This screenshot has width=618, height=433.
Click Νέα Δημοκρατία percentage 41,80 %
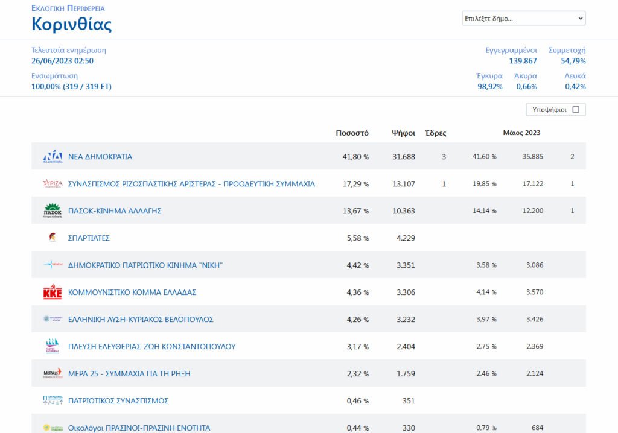[x=355, y=156]
